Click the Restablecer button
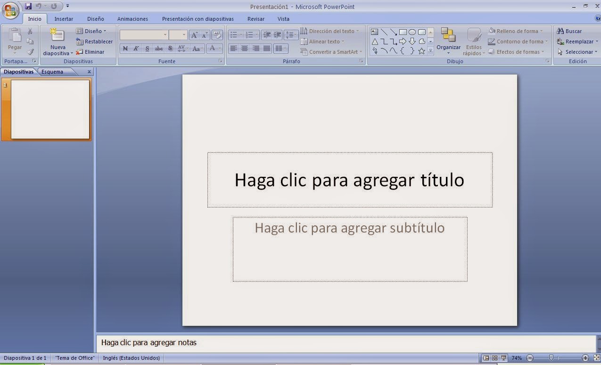 (94, 41)
